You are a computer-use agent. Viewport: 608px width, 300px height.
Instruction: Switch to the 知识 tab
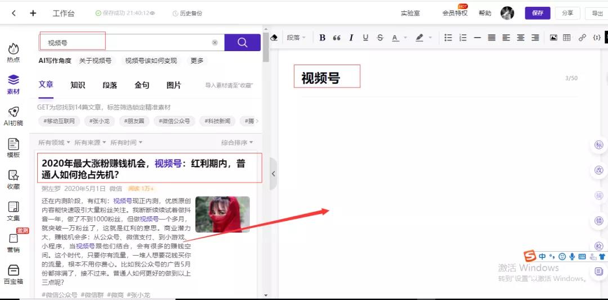tap(78, 85)
